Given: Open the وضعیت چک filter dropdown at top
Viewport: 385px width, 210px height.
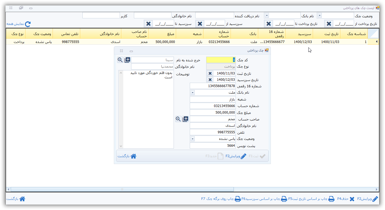Looking at the screenshot, I should click(x=320, y=16).
